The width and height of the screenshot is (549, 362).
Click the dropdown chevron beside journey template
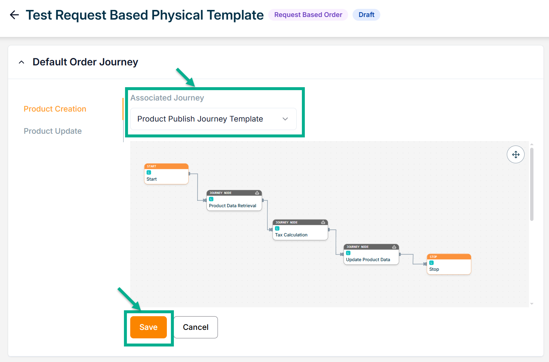pyautogui.click(x=285, y=119)
